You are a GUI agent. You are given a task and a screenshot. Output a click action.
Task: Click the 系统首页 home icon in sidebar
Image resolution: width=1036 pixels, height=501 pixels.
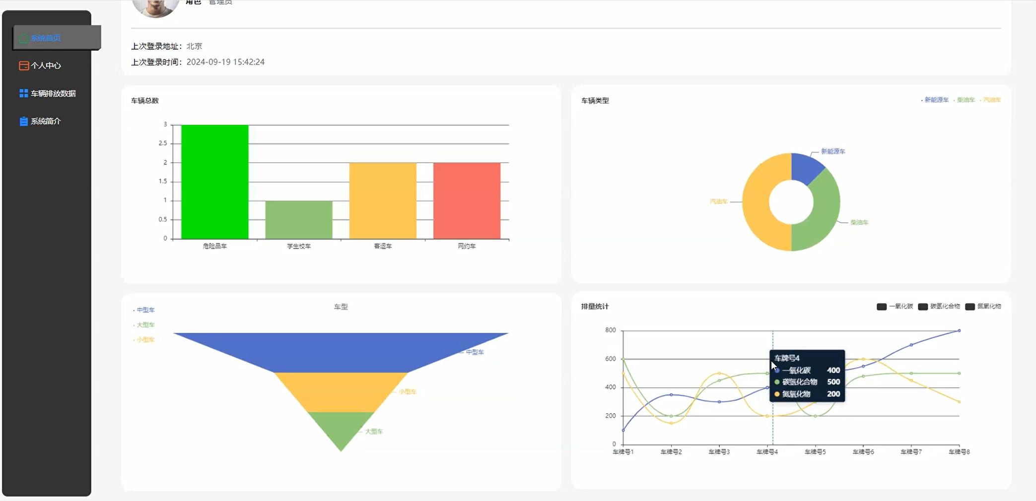pyautogui.click(x=23, y=38)
